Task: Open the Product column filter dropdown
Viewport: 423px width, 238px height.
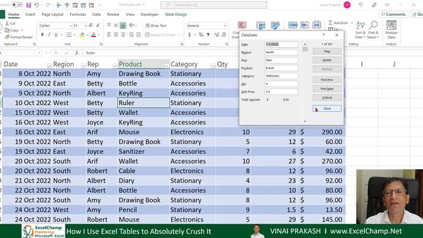Action: pos(167,66)
